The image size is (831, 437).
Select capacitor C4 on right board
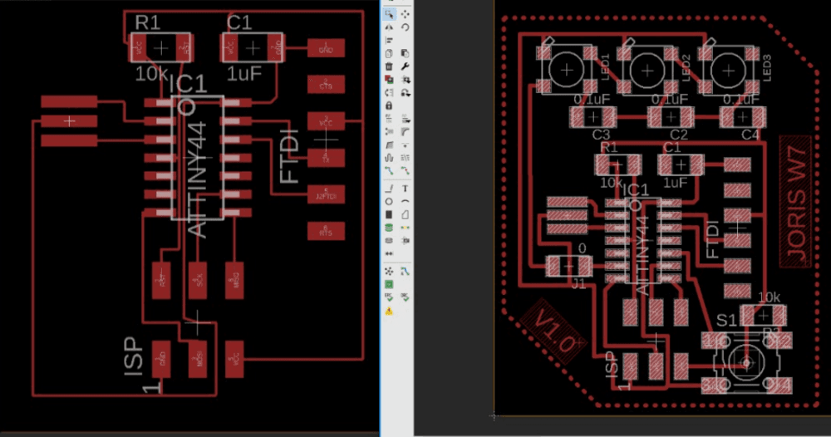pos(742,117)
